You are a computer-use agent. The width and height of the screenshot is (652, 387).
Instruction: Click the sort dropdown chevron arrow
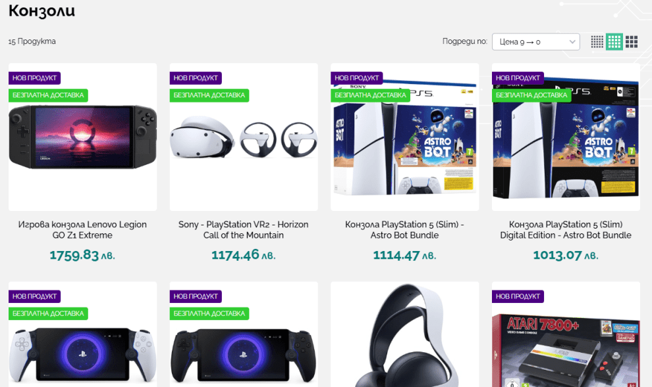(x=572, y=42)
